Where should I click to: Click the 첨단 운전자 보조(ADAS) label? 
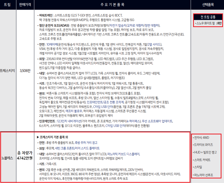pyautogui.click(x=53, y=26)
